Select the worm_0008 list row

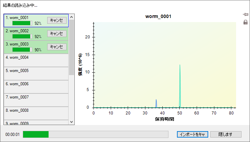click(36, 113)
